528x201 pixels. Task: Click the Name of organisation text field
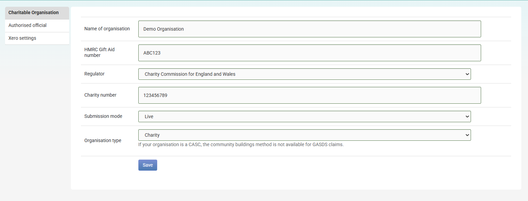pos(309,29)
